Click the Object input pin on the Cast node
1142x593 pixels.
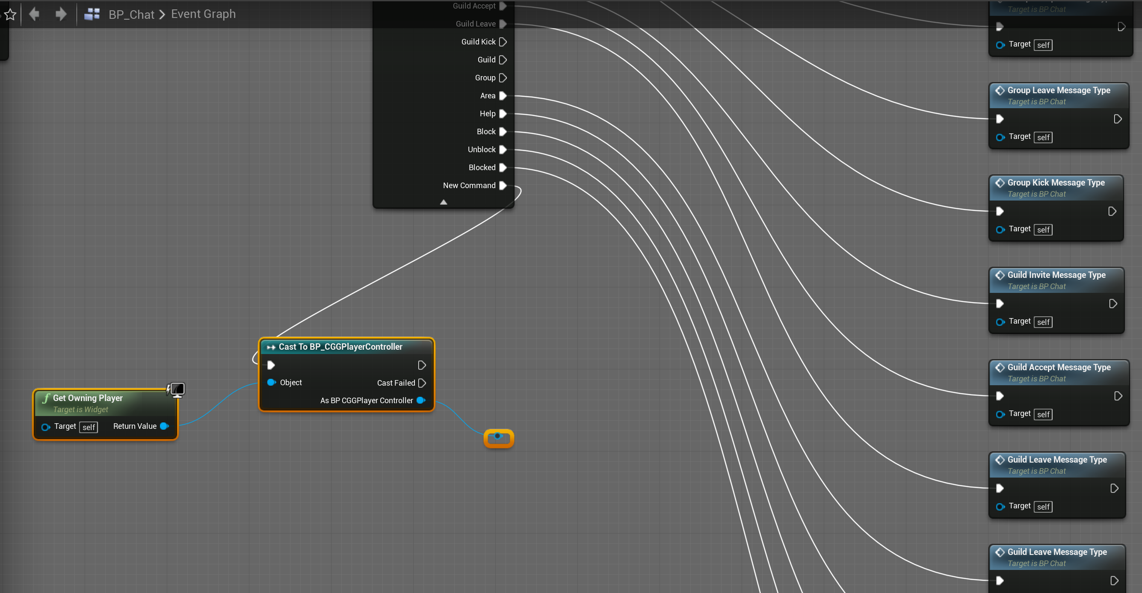pos(271,382)
